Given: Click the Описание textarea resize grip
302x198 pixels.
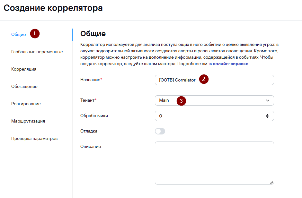Looking at the screenshot, I should [x=271, y=182].
